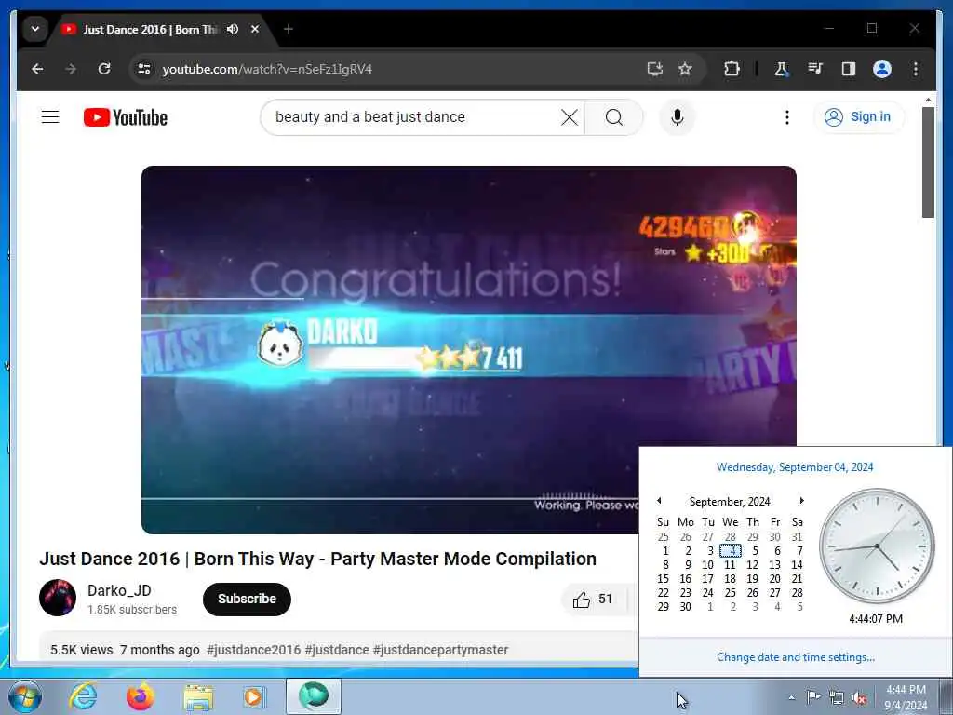This screenshot has height=715, width=953.
Task: Reload the YouTube page
Action: pyautogui.click(x=104, y=69)
